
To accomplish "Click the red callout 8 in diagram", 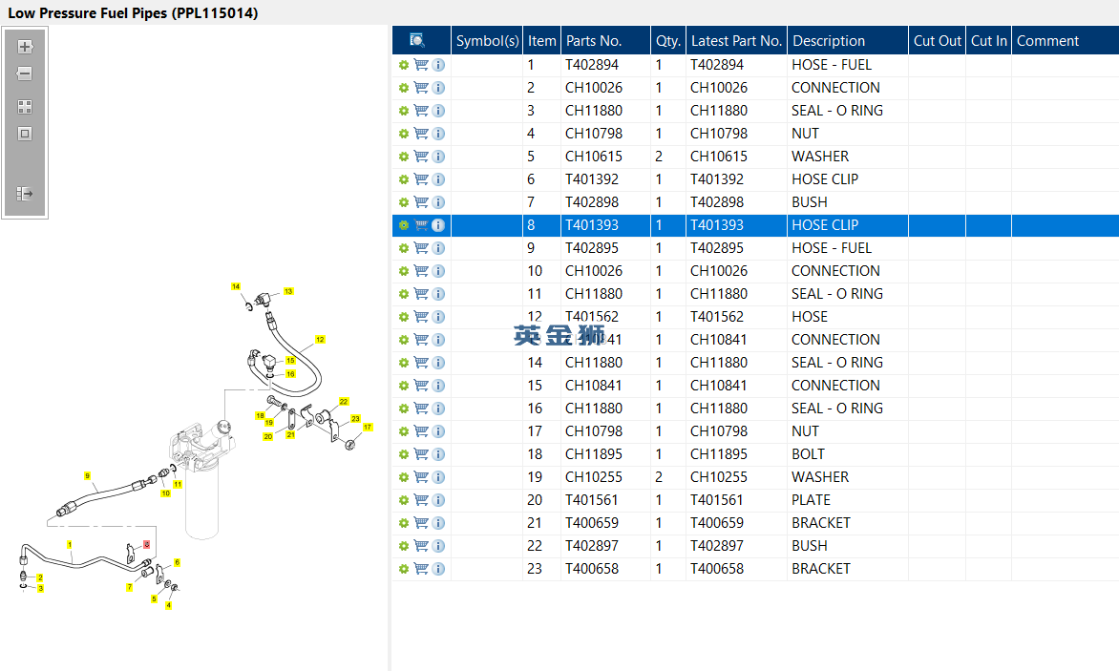I will [x=146, y=544].
